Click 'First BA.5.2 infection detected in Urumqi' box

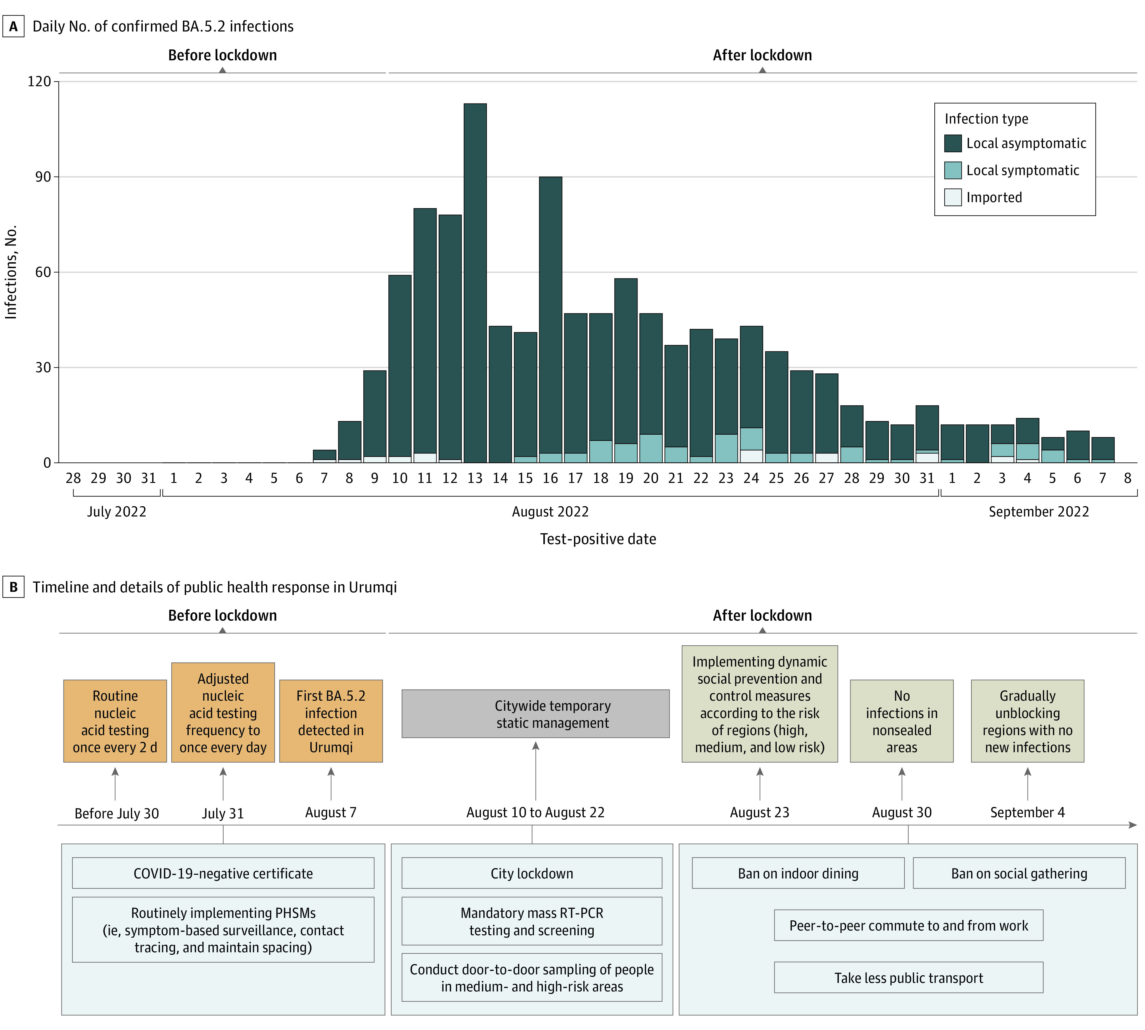click(331, 721)
